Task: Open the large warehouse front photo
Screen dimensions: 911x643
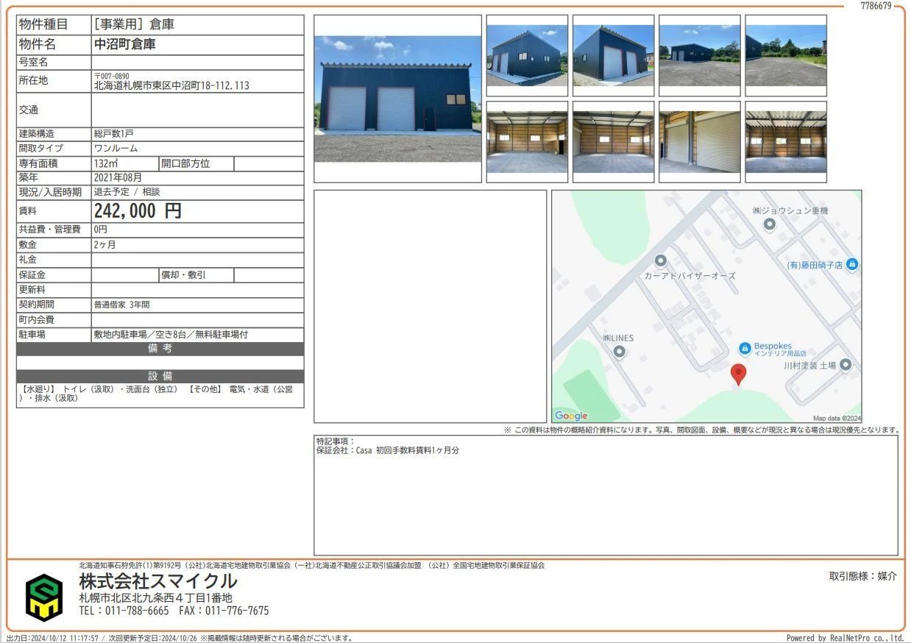Action: pos(398,99)
